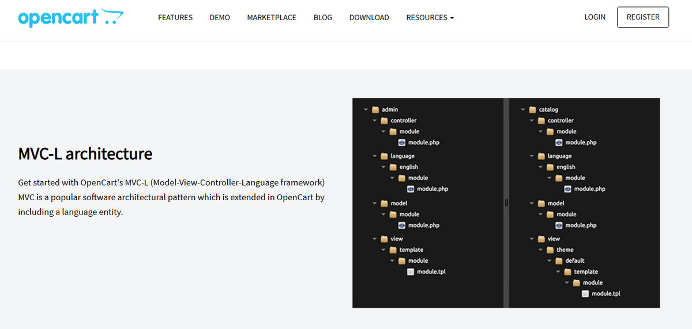692x329 pixels.
Task: Click the module.tpl file icon under admin
Action: tap(411, 271)
